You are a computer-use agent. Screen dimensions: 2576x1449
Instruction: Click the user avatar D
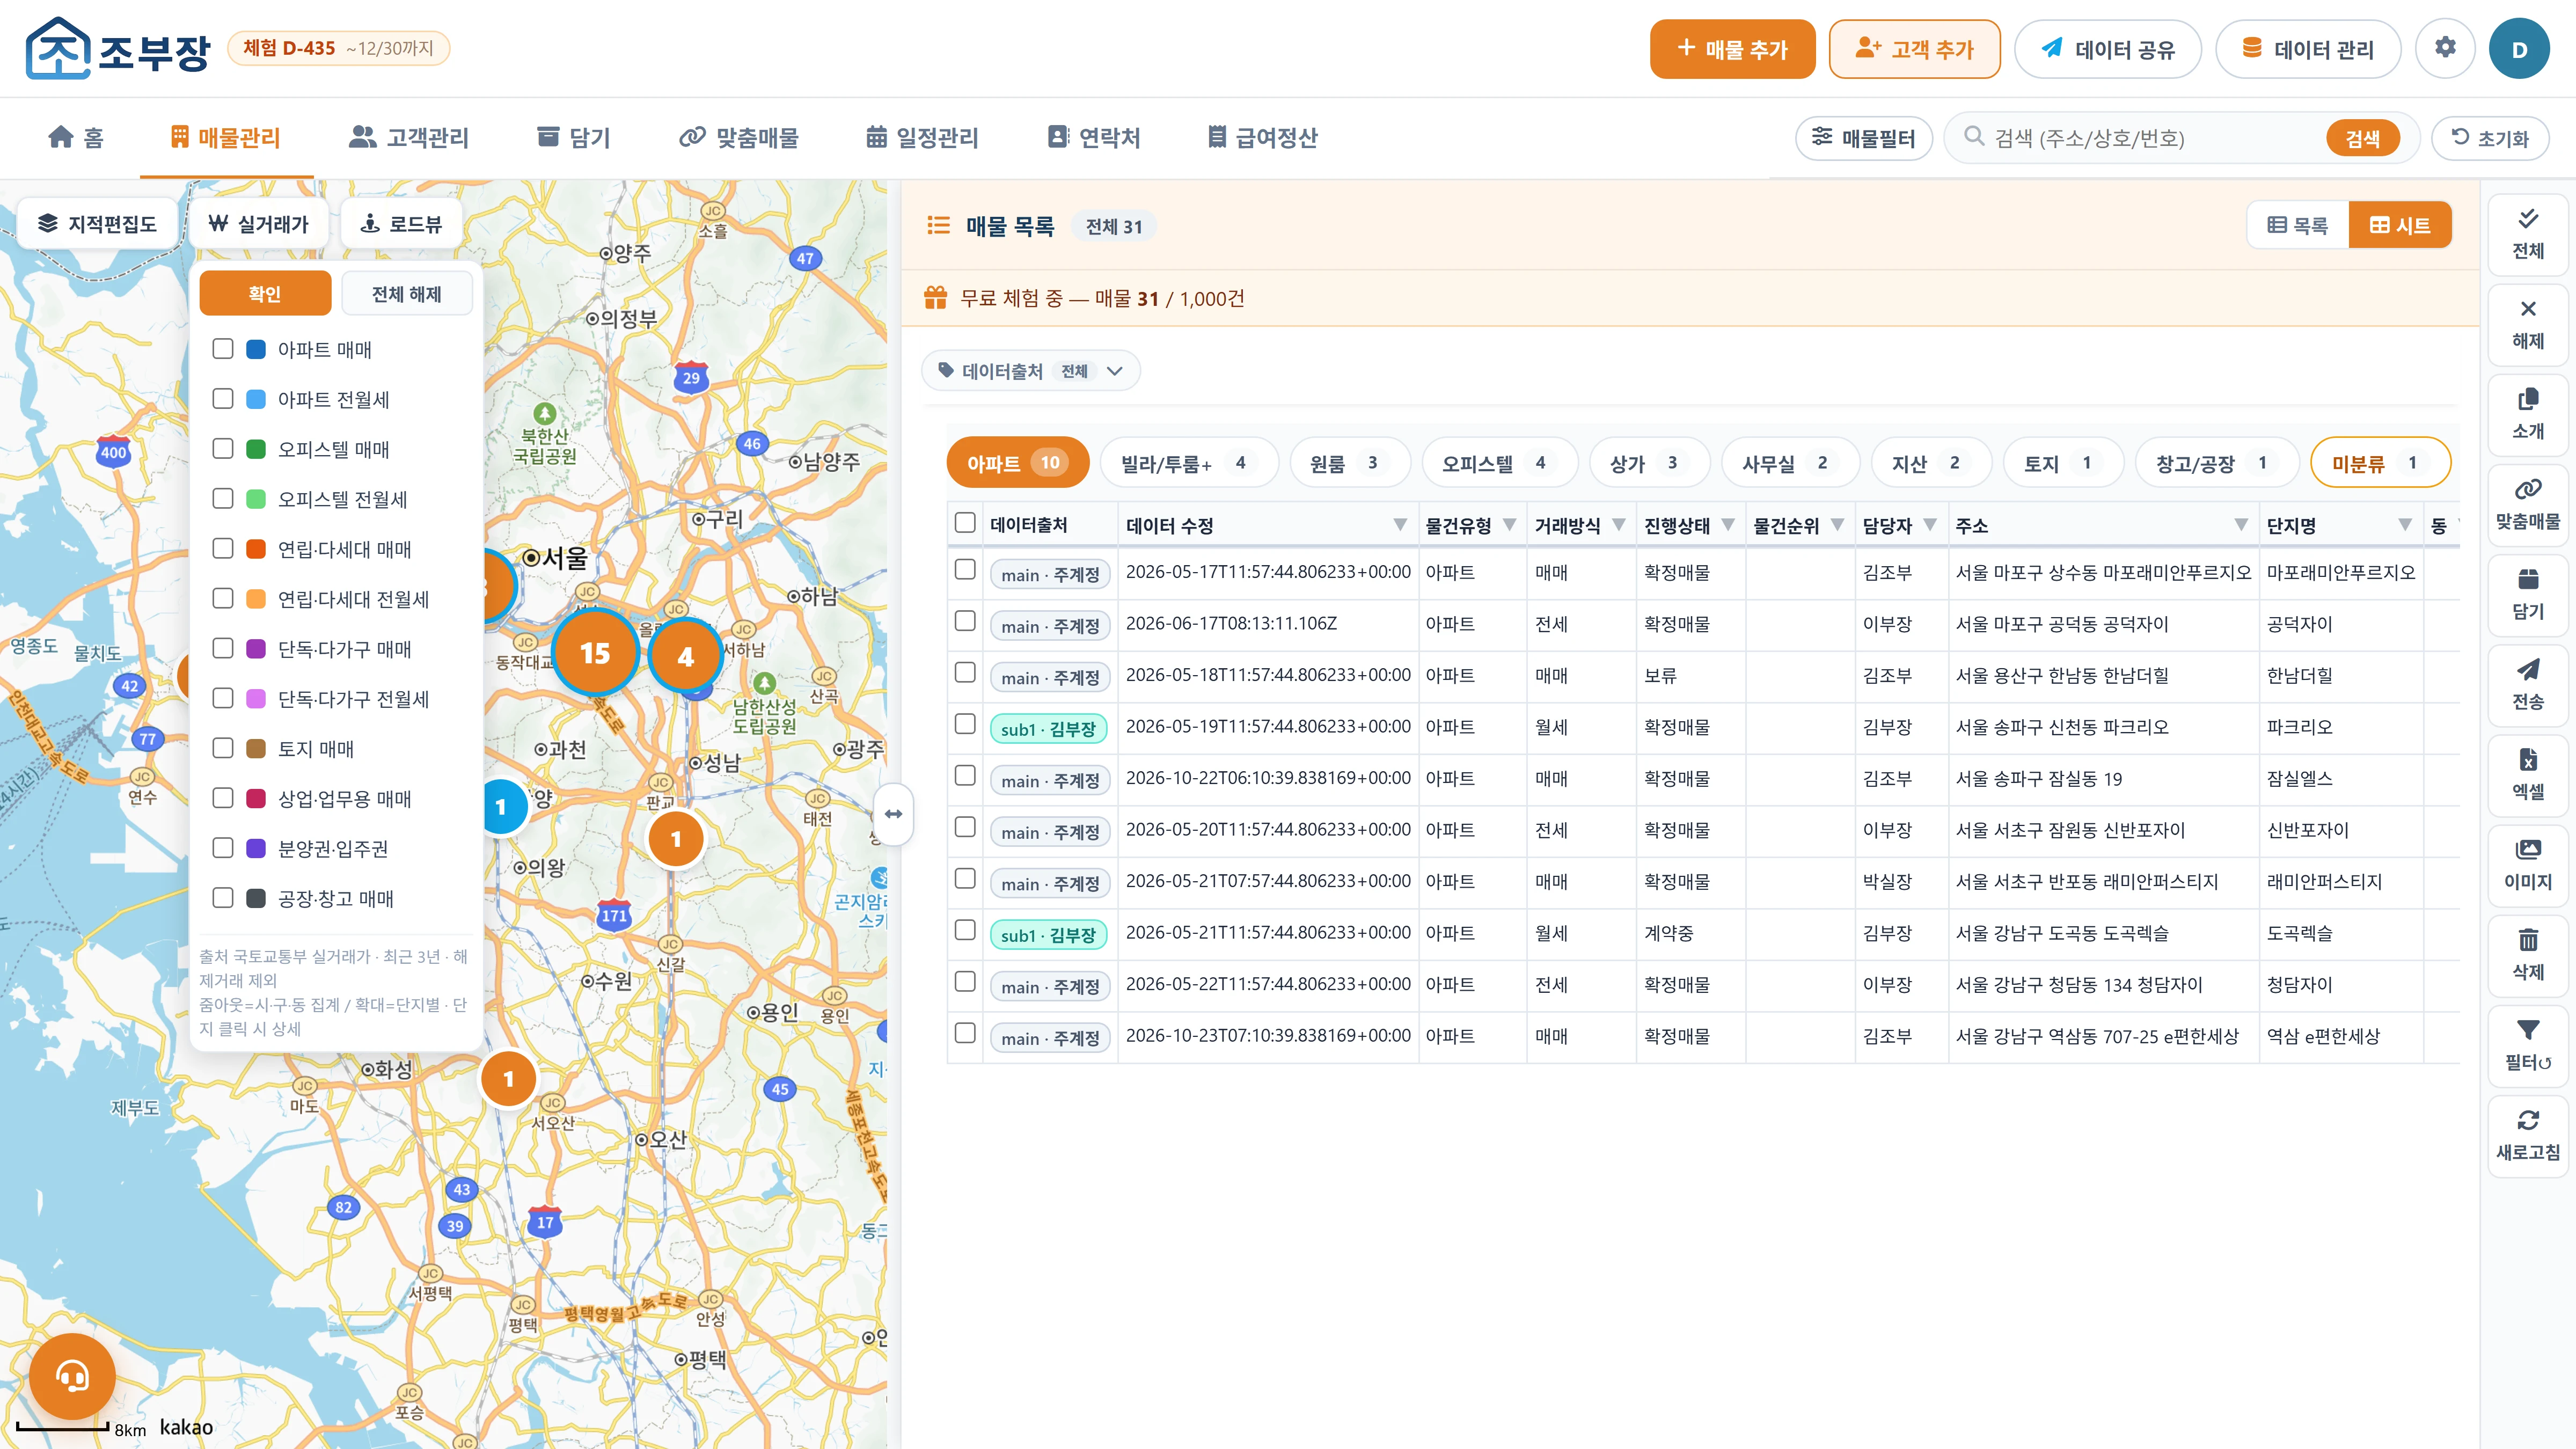pyautogui.click(x=2519, y=49)
